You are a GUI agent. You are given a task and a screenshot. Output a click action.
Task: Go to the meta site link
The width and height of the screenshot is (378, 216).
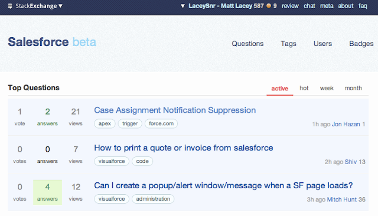coord(327,6)
